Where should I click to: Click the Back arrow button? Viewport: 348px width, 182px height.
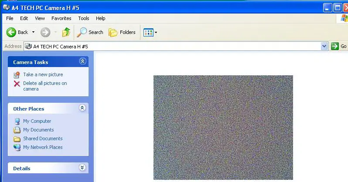12,32
